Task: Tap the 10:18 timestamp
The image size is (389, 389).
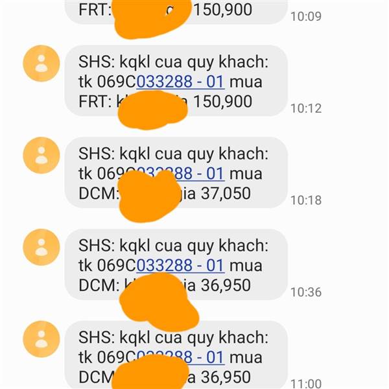Action: pos(306,200)
